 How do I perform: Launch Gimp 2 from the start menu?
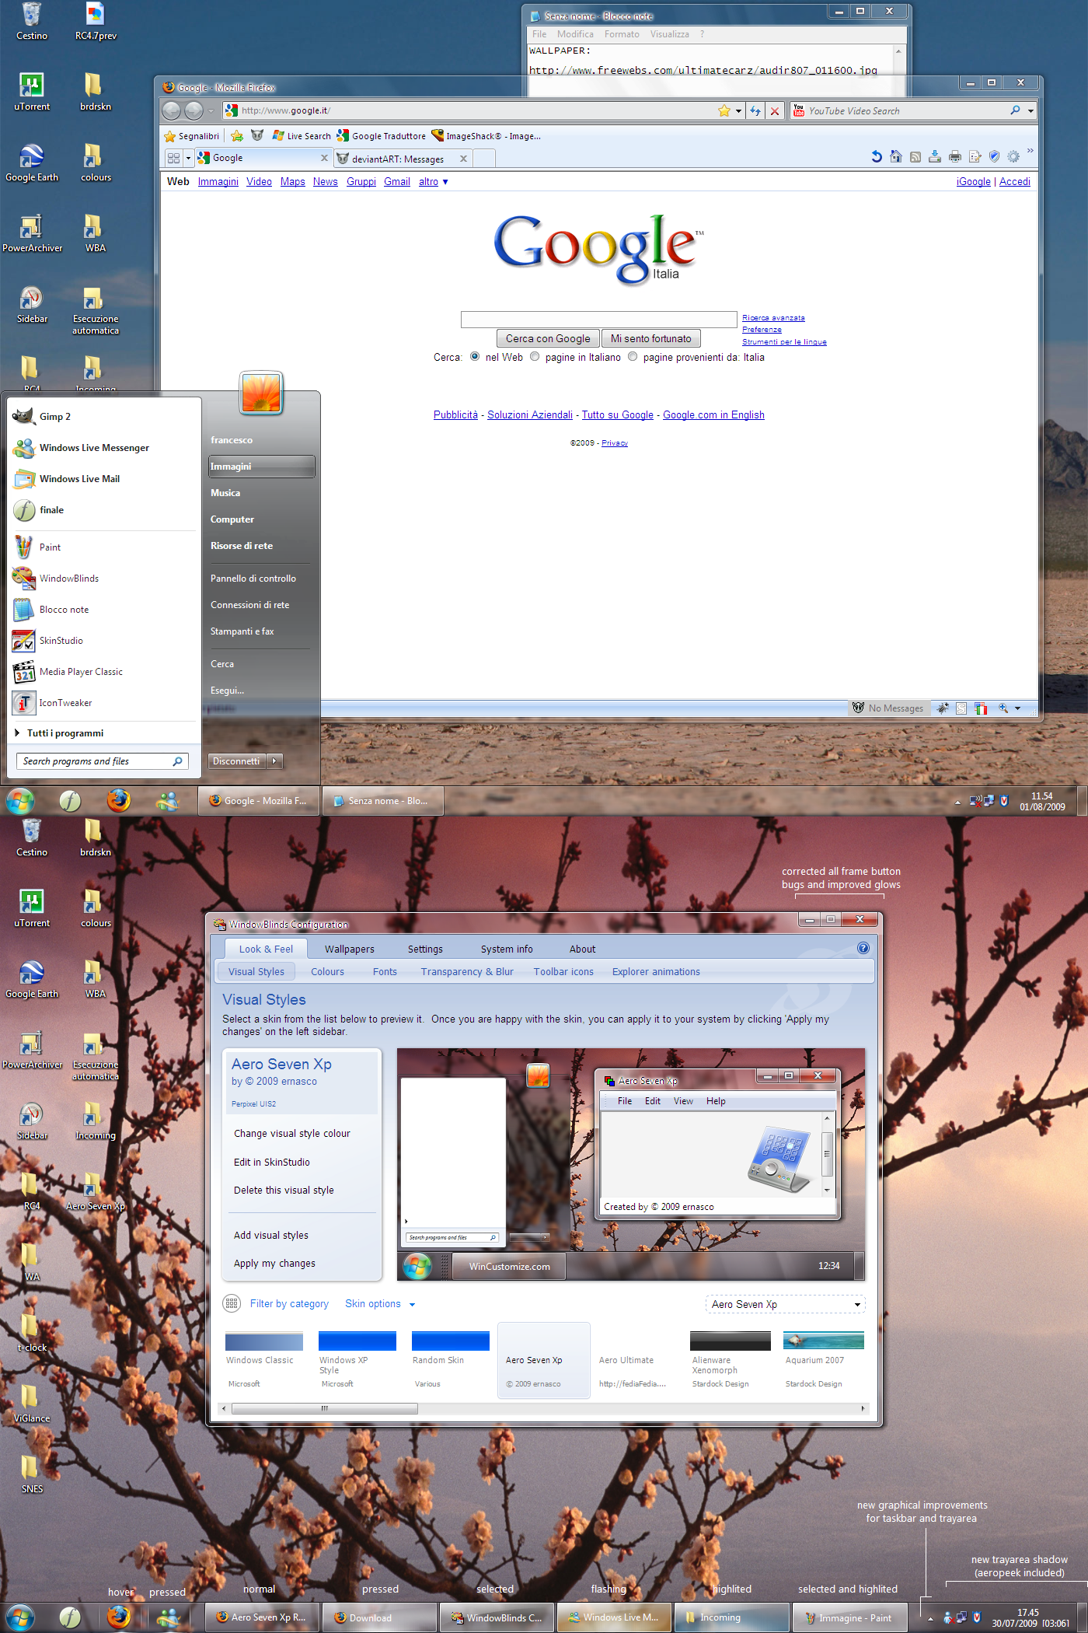point(104,417)
